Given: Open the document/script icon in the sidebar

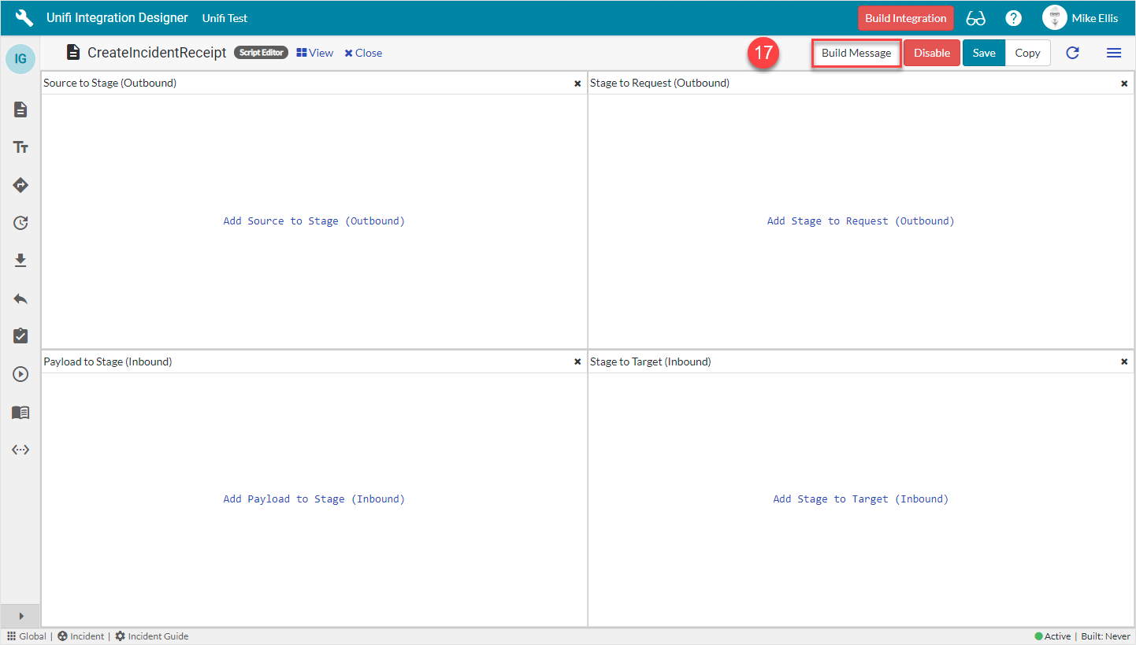Looking at the screenshot, I should 20,109.
